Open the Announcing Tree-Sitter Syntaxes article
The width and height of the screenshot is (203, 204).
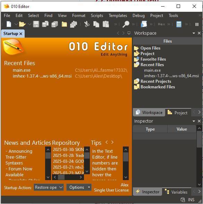coord(19,157)
